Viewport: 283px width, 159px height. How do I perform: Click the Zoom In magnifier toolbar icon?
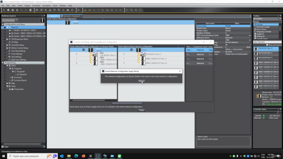(132, 10)
